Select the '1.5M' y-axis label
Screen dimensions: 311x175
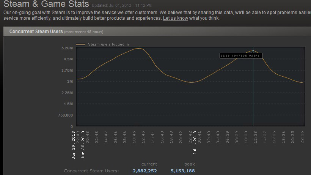[68, 104]
